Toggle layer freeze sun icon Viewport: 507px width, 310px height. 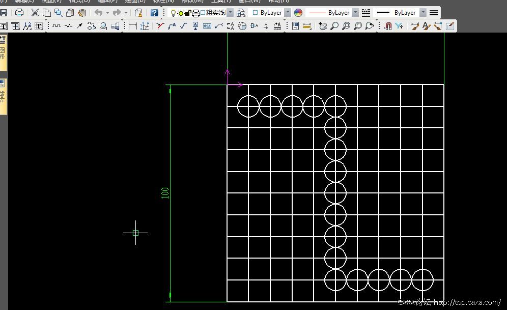point(181,13)
